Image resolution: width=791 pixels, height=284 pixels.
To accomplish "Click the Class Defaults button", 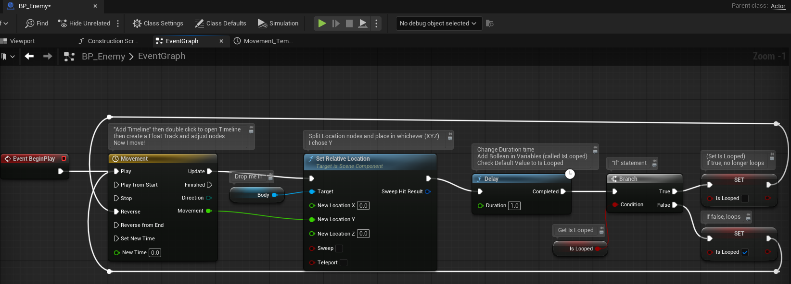I will click(x=220, y=23).
